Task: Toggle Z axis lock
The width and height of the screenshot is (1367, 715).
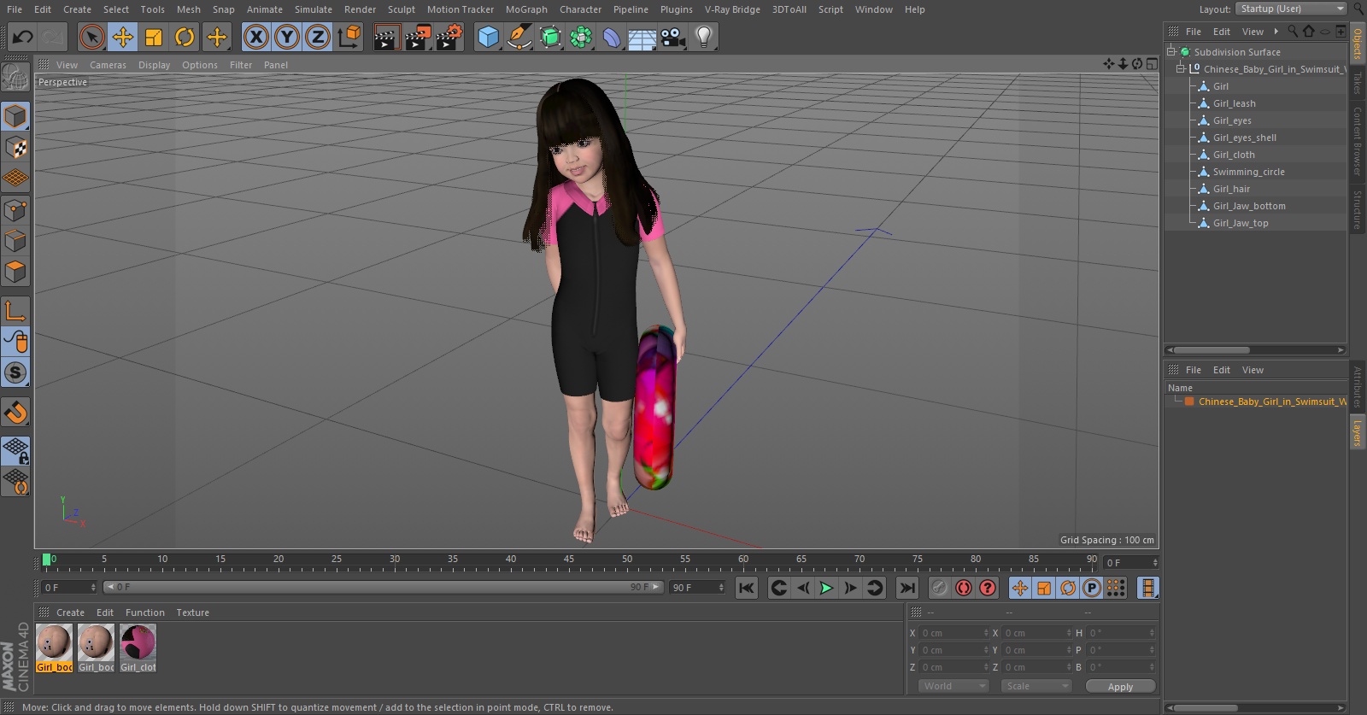Action: 318,37
